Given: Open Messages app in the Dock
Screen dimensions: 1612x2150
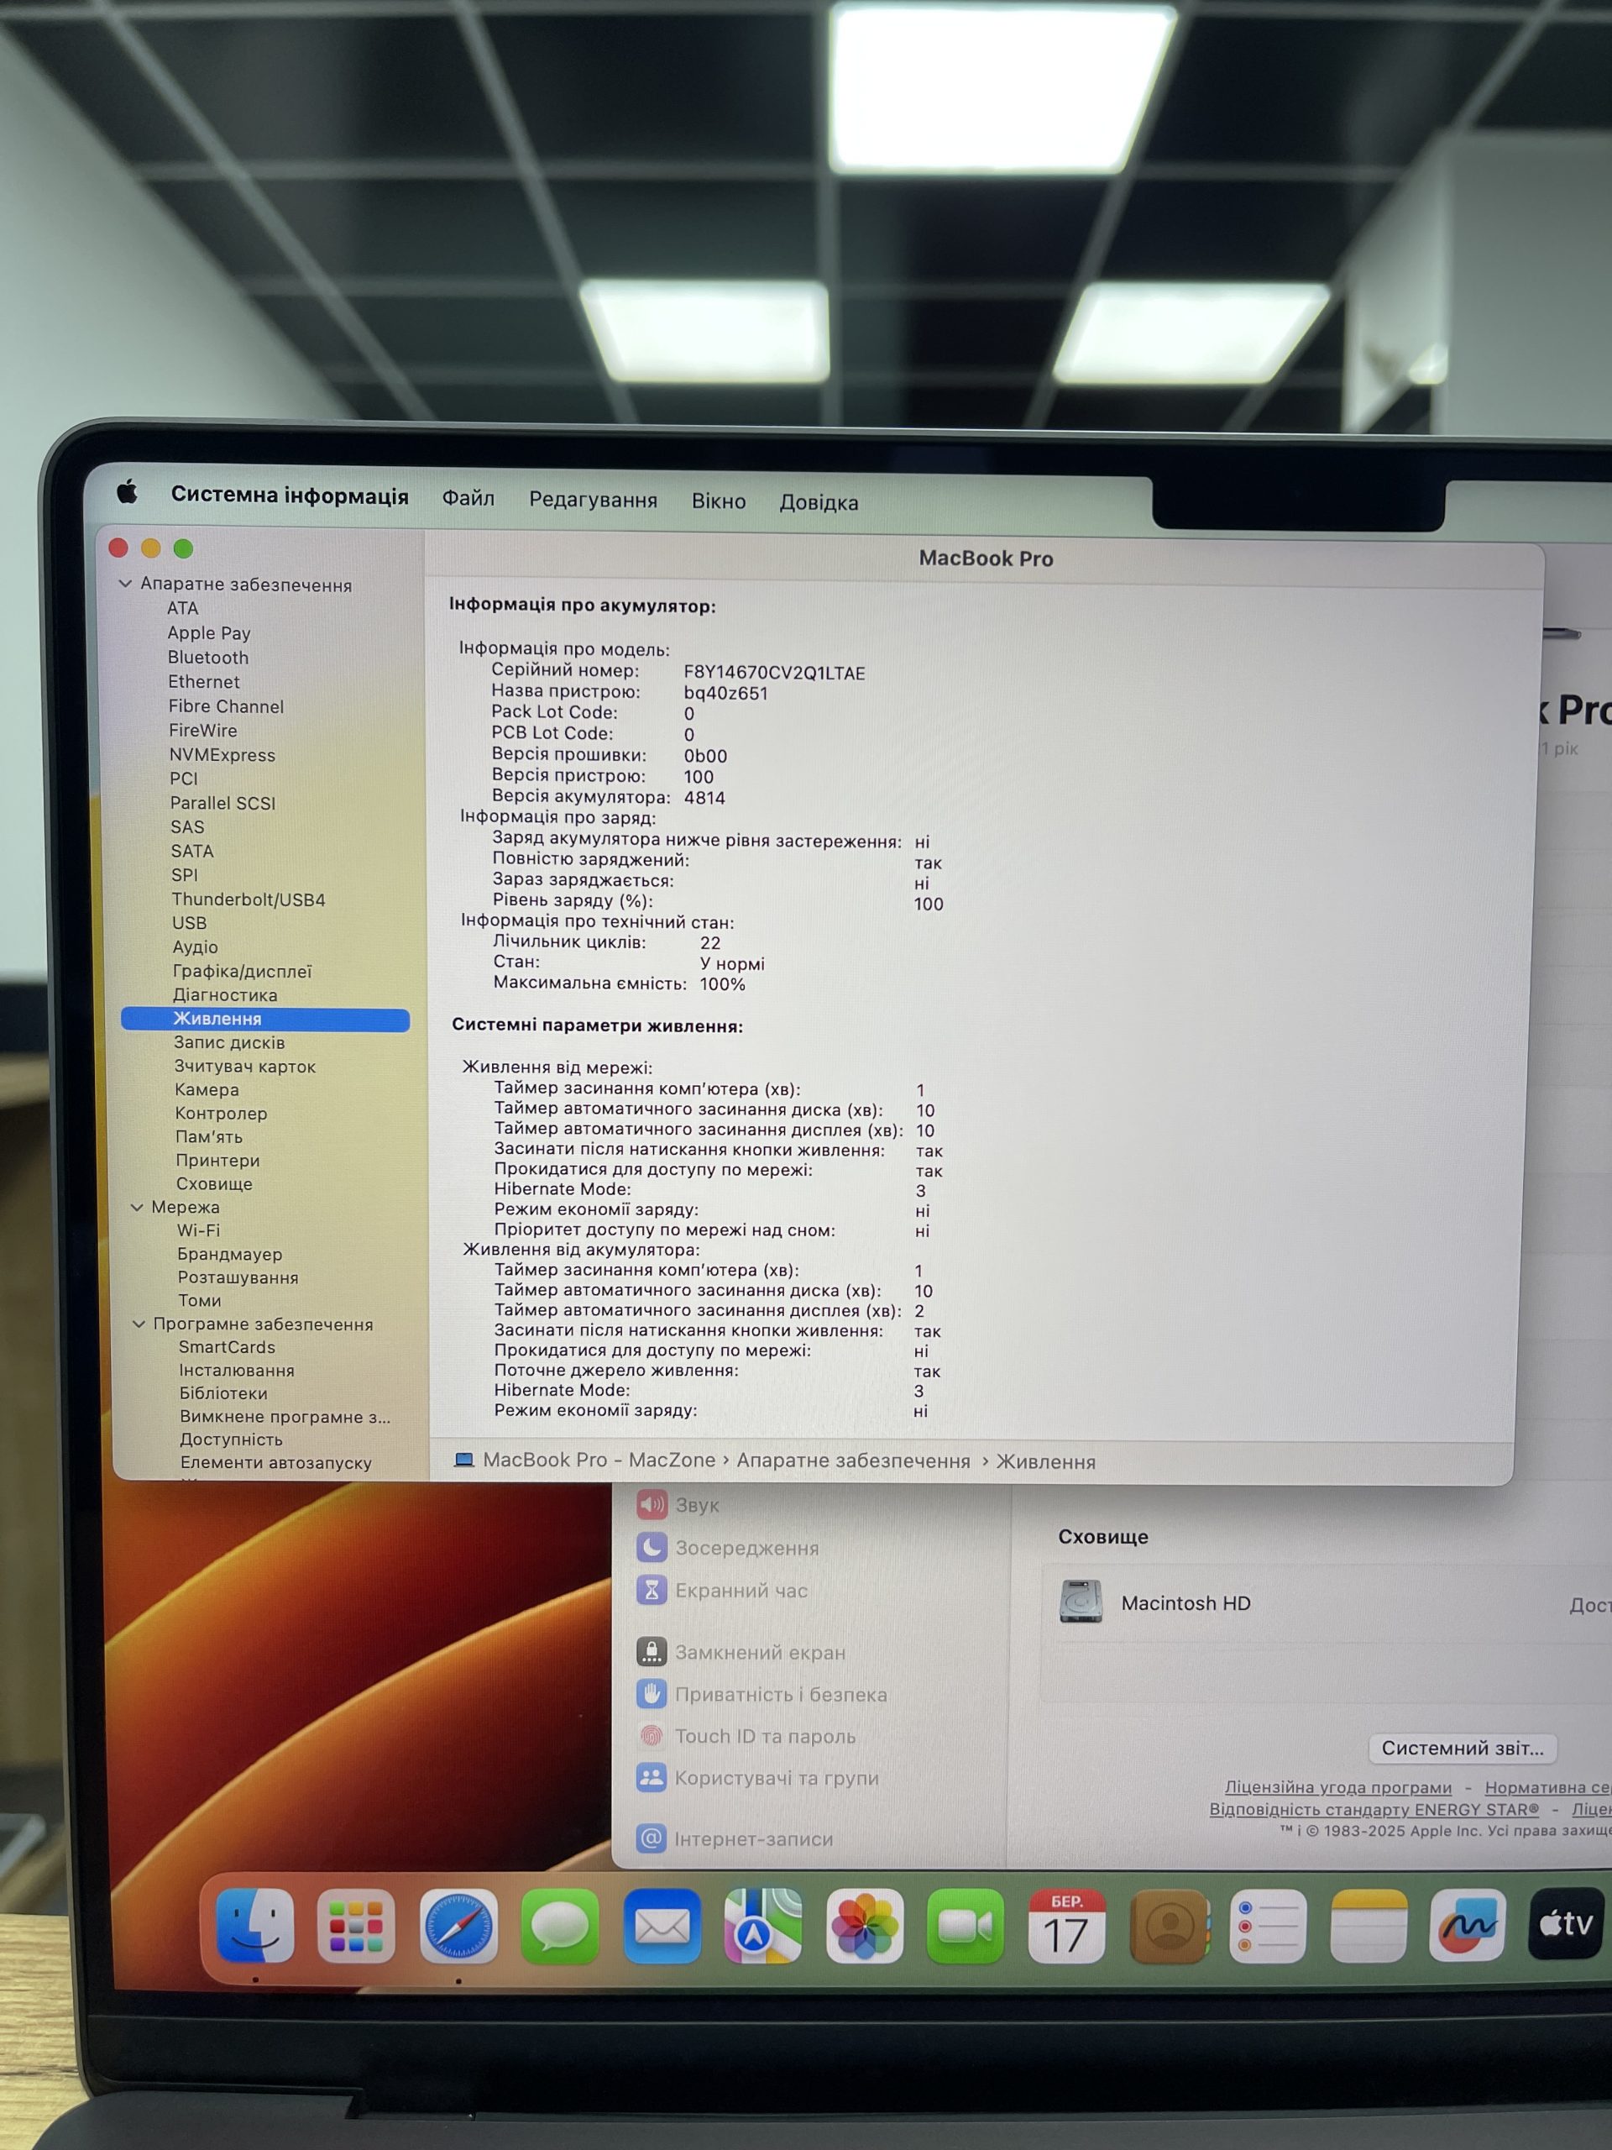Looking at the screenshot, I should coord(560,1926).
